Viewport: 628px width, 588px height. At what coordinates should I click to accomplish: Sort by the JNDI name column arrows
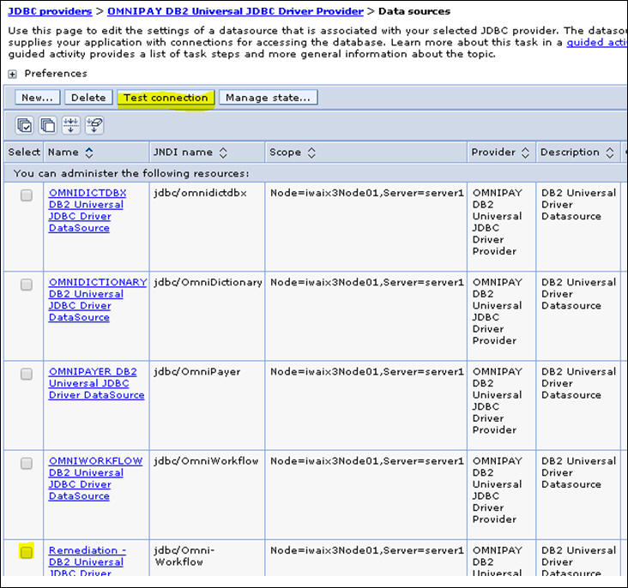223,153
